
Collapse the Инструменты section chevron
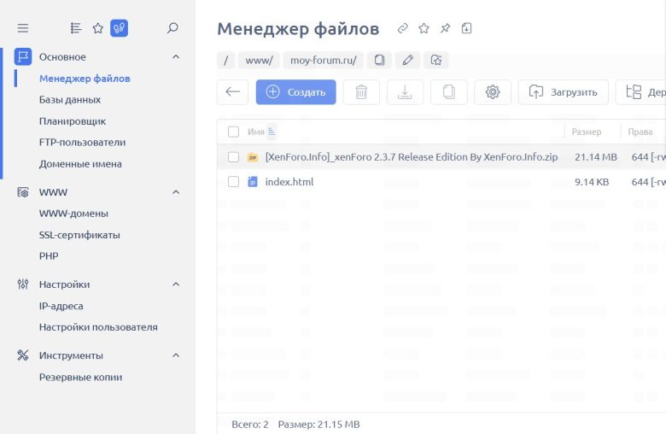click(176, 355)
